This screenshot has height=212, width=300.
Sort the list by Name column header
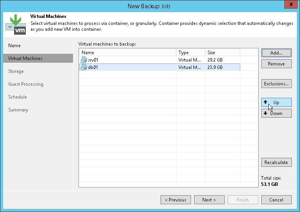click(127, 53)
